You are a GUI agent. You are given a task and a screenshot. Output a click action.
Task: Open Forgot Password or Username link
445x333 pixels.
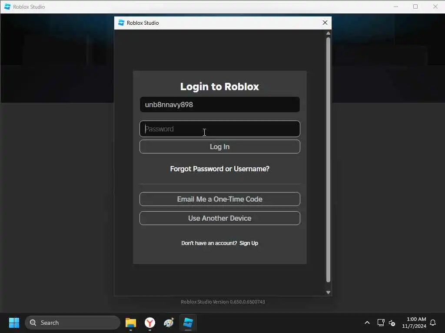pyautogui.click(x=219, y=169)
